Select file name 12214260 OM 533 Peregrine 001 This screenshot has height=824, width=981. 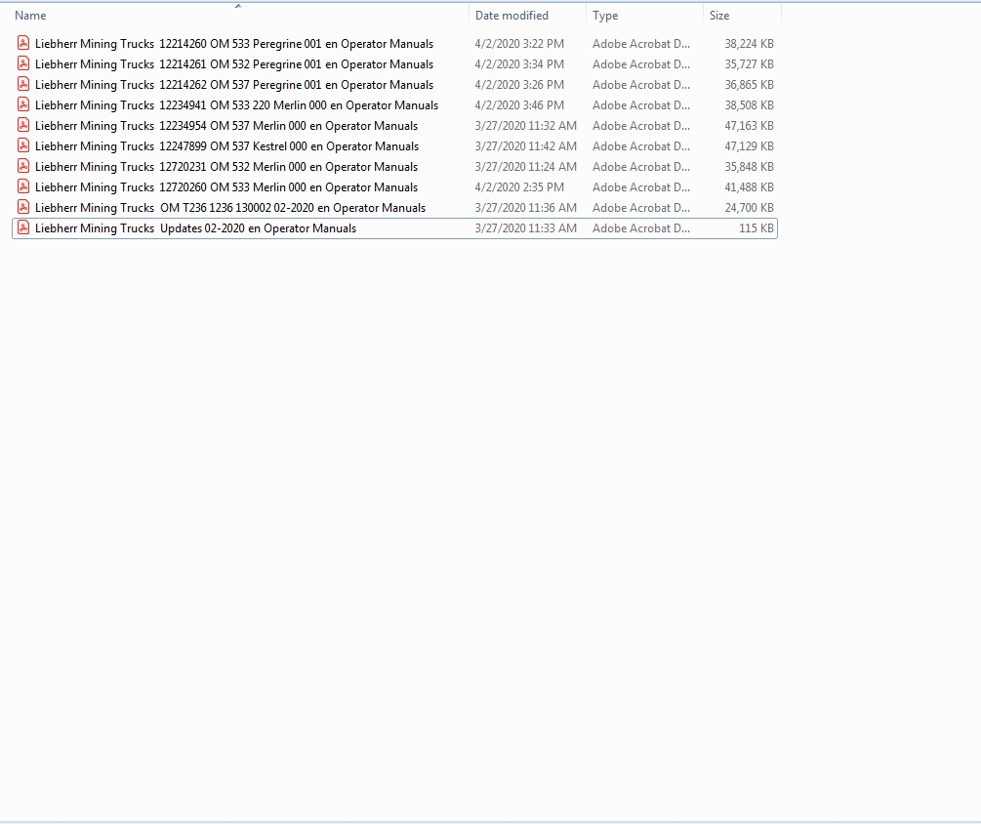click(x=234, y=44)
